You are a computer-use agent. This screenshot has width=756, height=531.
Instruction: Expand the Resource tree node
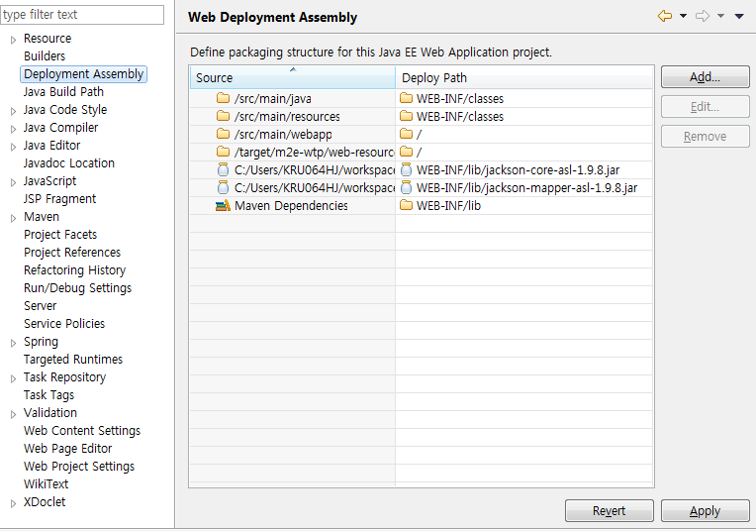click(13, 40)
